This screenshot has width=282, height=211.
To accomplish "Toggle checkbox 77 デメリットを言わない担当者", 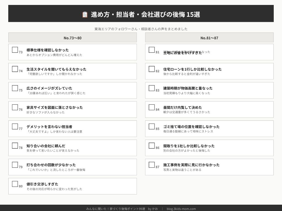I will [15, 127].
